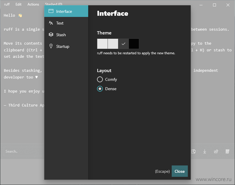Select the checked dark gray theme swatch
Image resolution: width=235 pixels, height=185 pixels.
123,44
